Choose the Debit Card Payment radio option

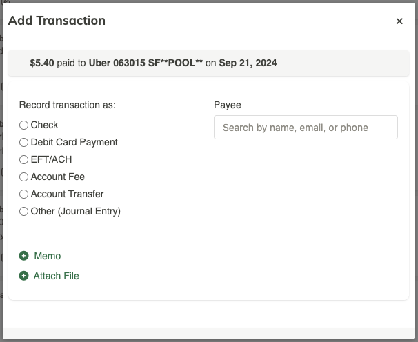pos(23,142)
